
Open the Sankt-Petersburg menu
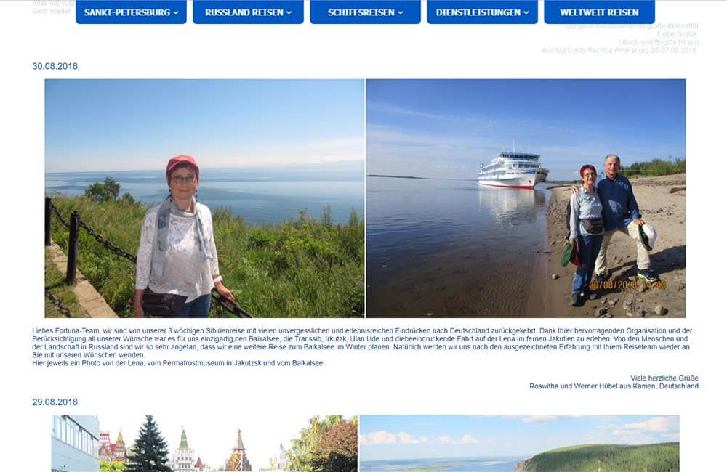point(131,12)
